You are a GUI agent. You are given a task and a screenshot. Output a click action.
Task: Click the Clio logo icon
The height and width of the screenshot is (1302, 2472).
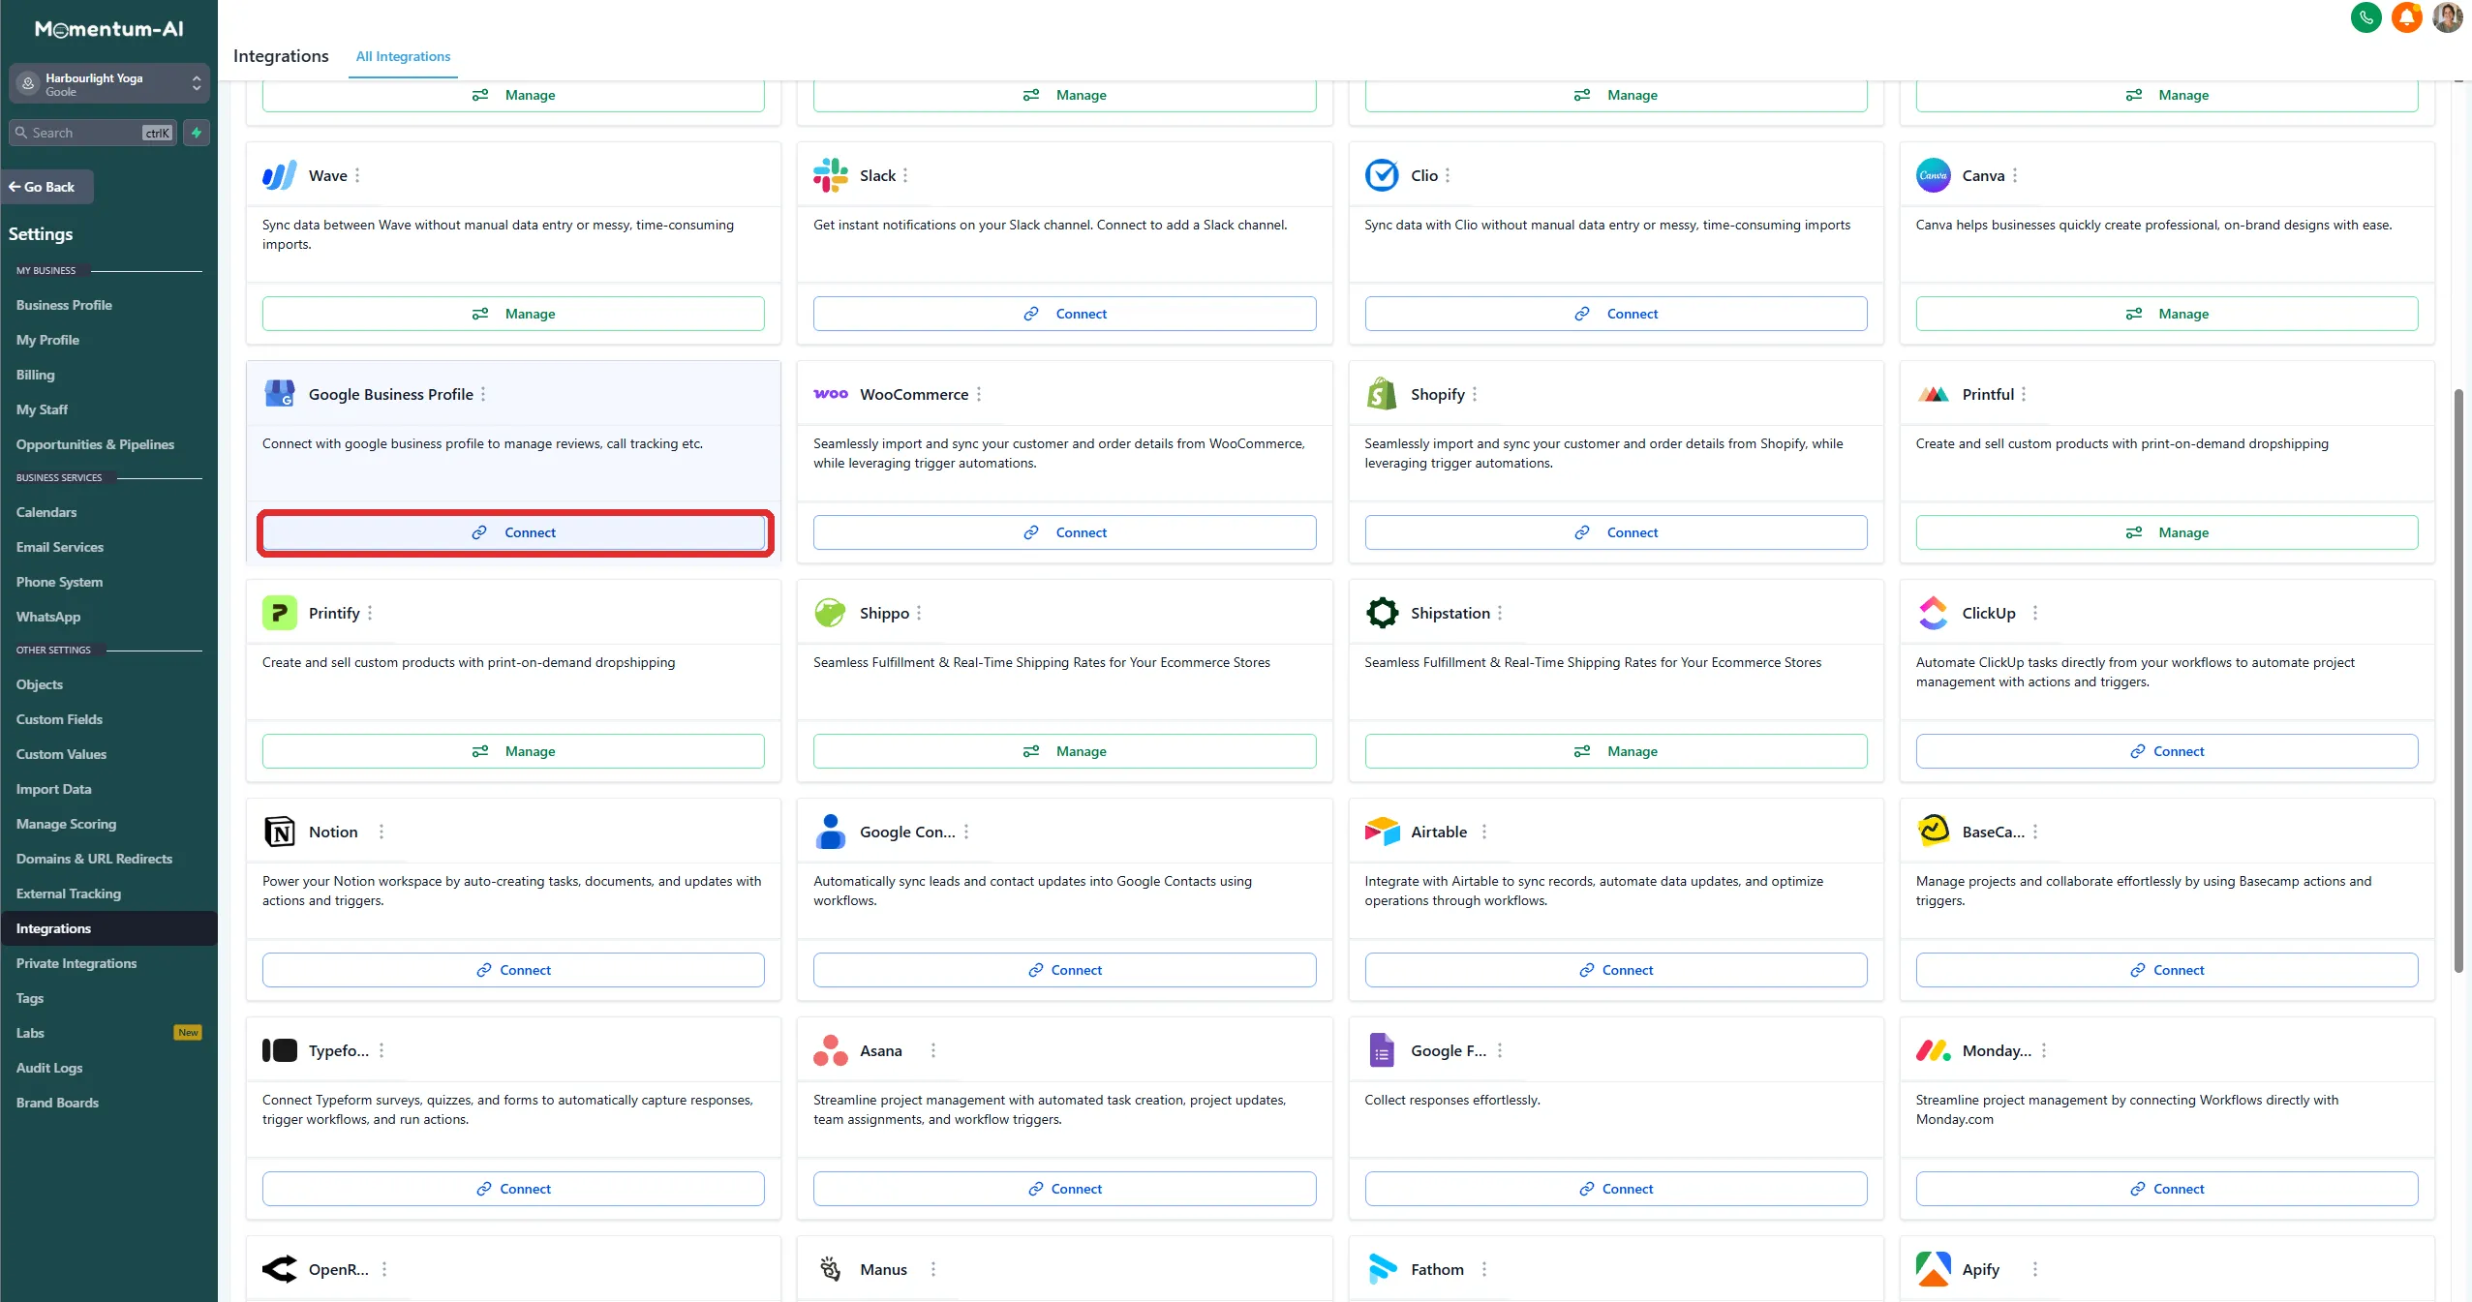point(1382,175)
